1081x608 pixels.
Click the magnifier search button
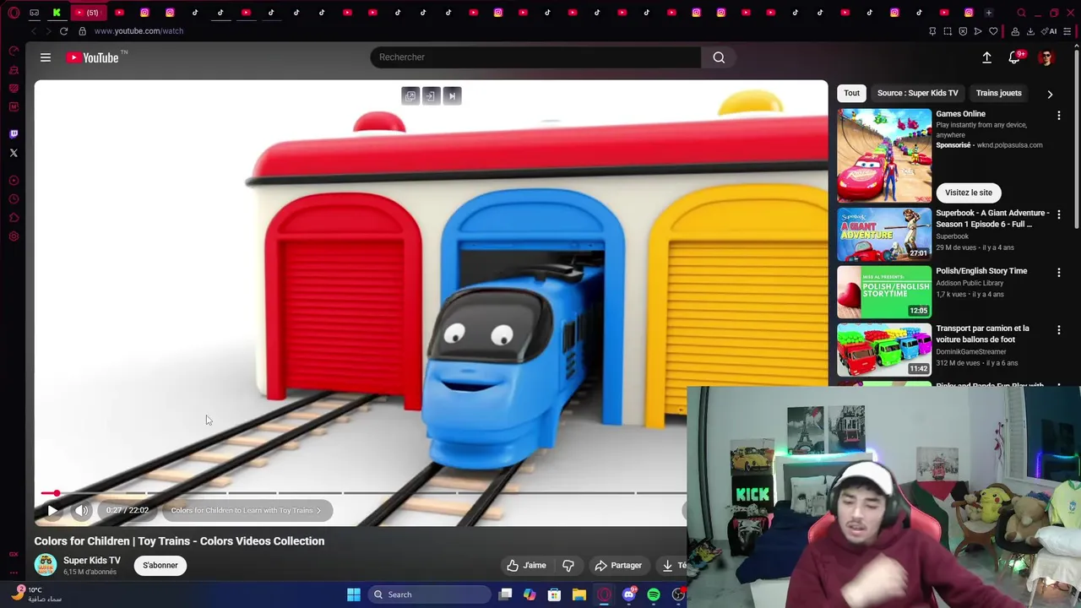[x=719, y=57]
